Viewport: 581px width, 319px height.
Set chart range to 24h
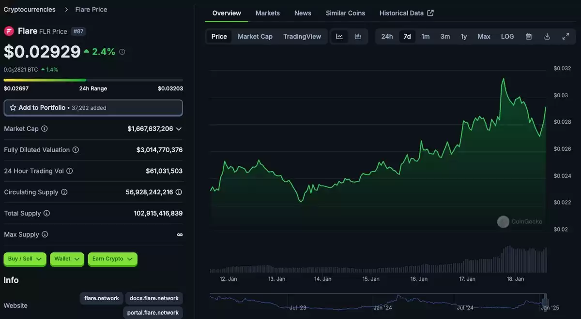coord(387,36)
